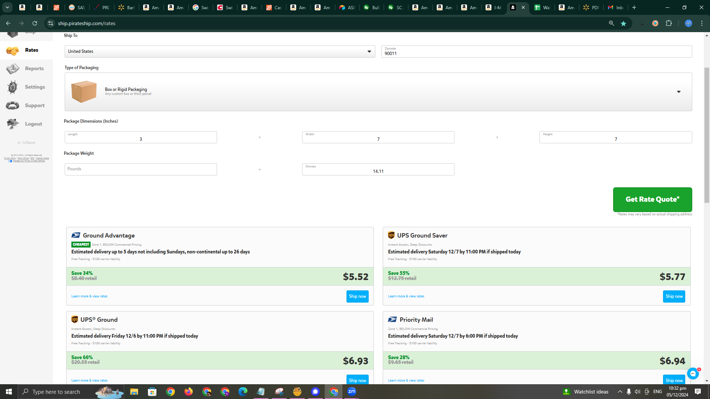
Task: Open Priority Mail learn more link
Action: pos(406,381)
